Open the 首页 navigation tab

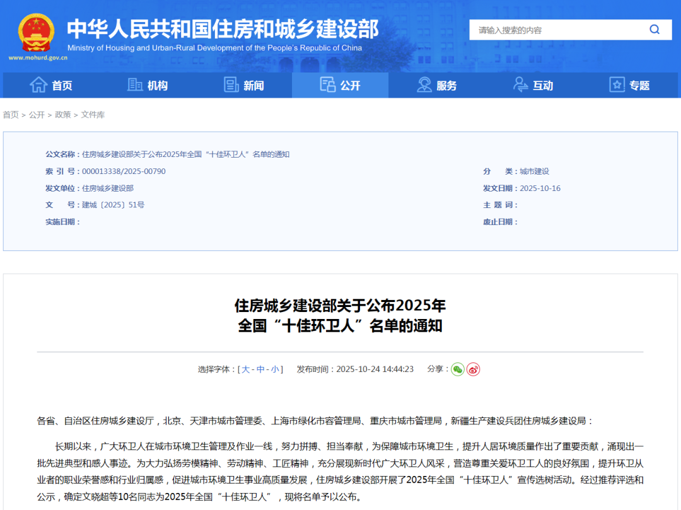click(x=51, y=85)
